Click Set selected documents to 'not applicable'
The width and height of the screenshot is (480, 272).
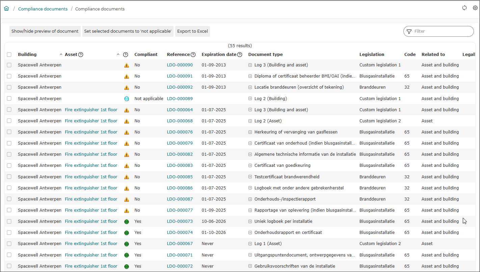(128, 31)
